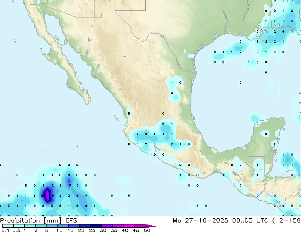Click the "25" legend scale label
Viewport: 301px width, 232px height.
pos(92,230)
